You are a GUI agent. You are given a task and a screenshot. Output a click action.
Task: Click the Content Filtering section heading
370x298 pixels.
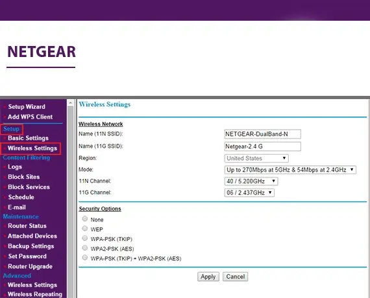coord(27,157)
